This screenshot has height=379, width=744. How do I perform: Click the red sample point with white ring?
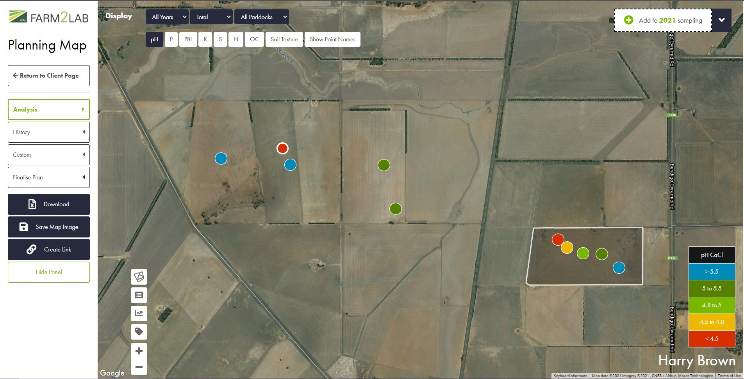[282, 148]
